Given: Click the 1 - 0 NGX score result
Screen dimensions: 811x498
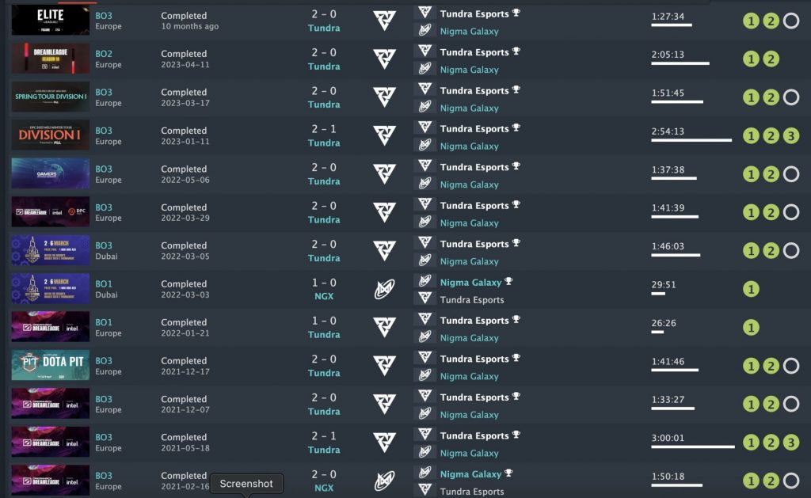Looking at the screenshot, I should click(324, 290).
